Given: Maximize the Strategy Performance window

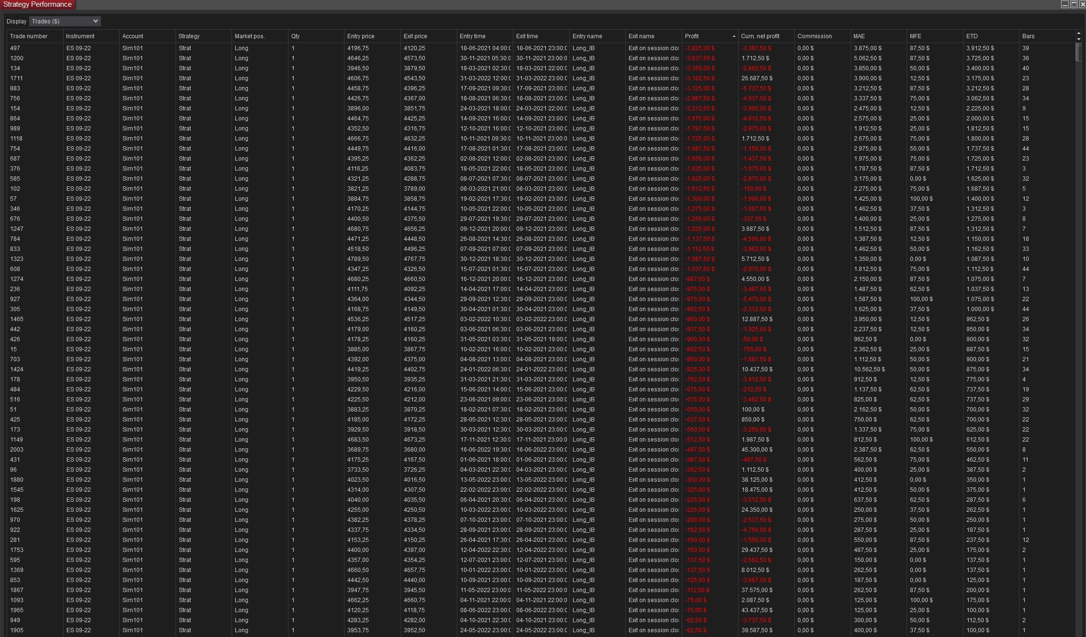Looking at the screenshot, I should pos(1074,4).
